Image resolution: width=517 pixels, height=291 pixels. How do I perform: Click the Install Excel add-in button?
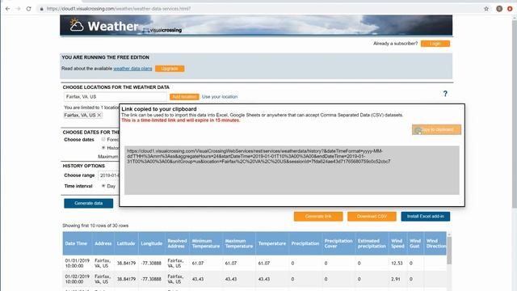point(426,217)
